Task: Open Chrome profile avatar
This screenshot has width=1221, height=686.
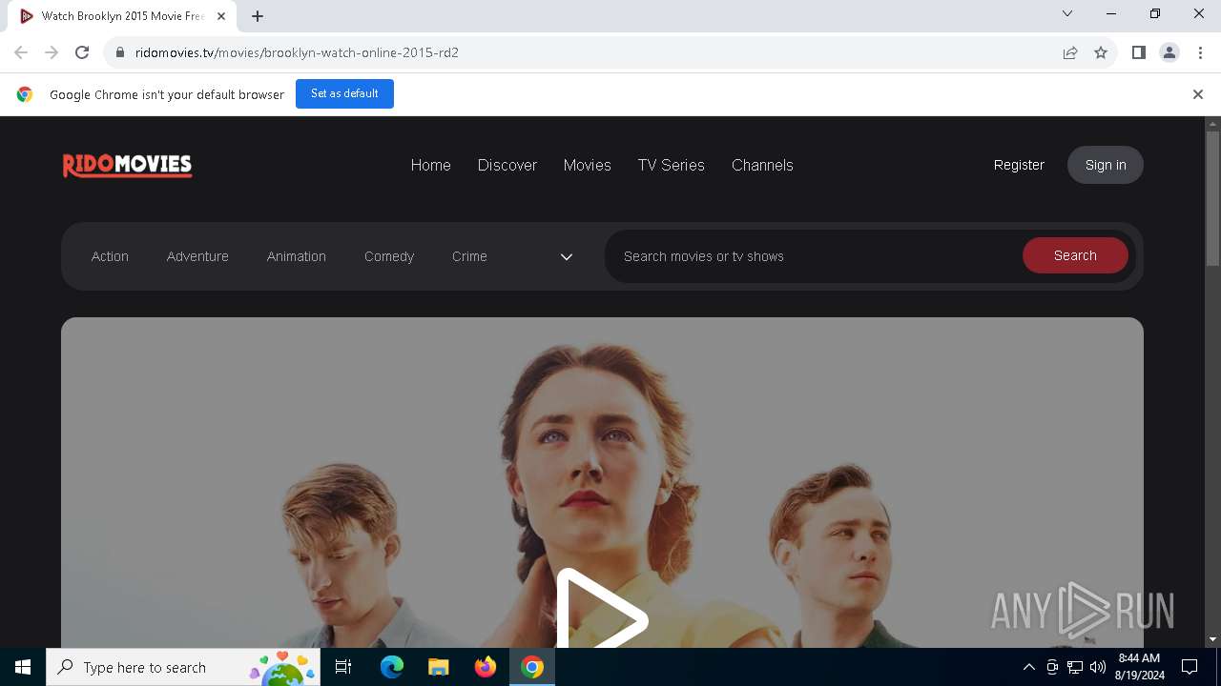Action: coord(1169,52)
